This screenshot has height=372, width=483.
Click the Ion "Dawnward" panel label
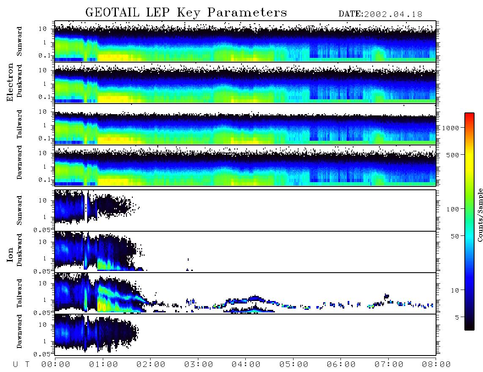(x=19, y=331)
